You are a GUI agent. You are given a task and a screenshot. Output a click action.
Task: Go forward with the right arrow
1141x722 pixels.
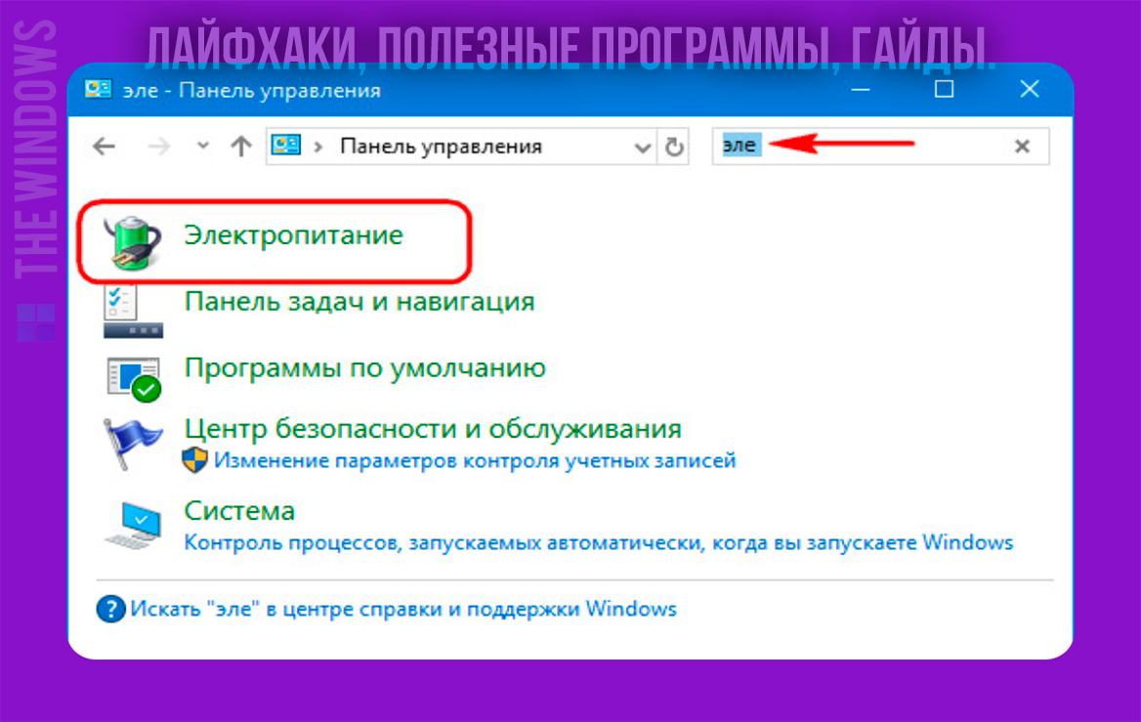click(158, 147)
